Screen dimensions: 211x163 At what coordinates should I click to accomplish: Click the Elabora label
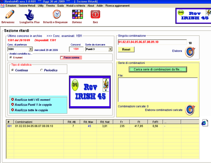(x=177, y=51)
